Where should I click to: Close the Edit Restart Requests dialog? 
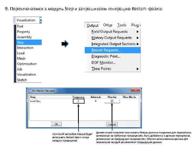(136, 90)
